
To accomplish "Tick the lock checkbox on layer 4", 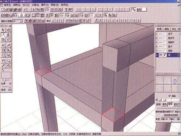I will pyautogui.click(x=165, y=46).
